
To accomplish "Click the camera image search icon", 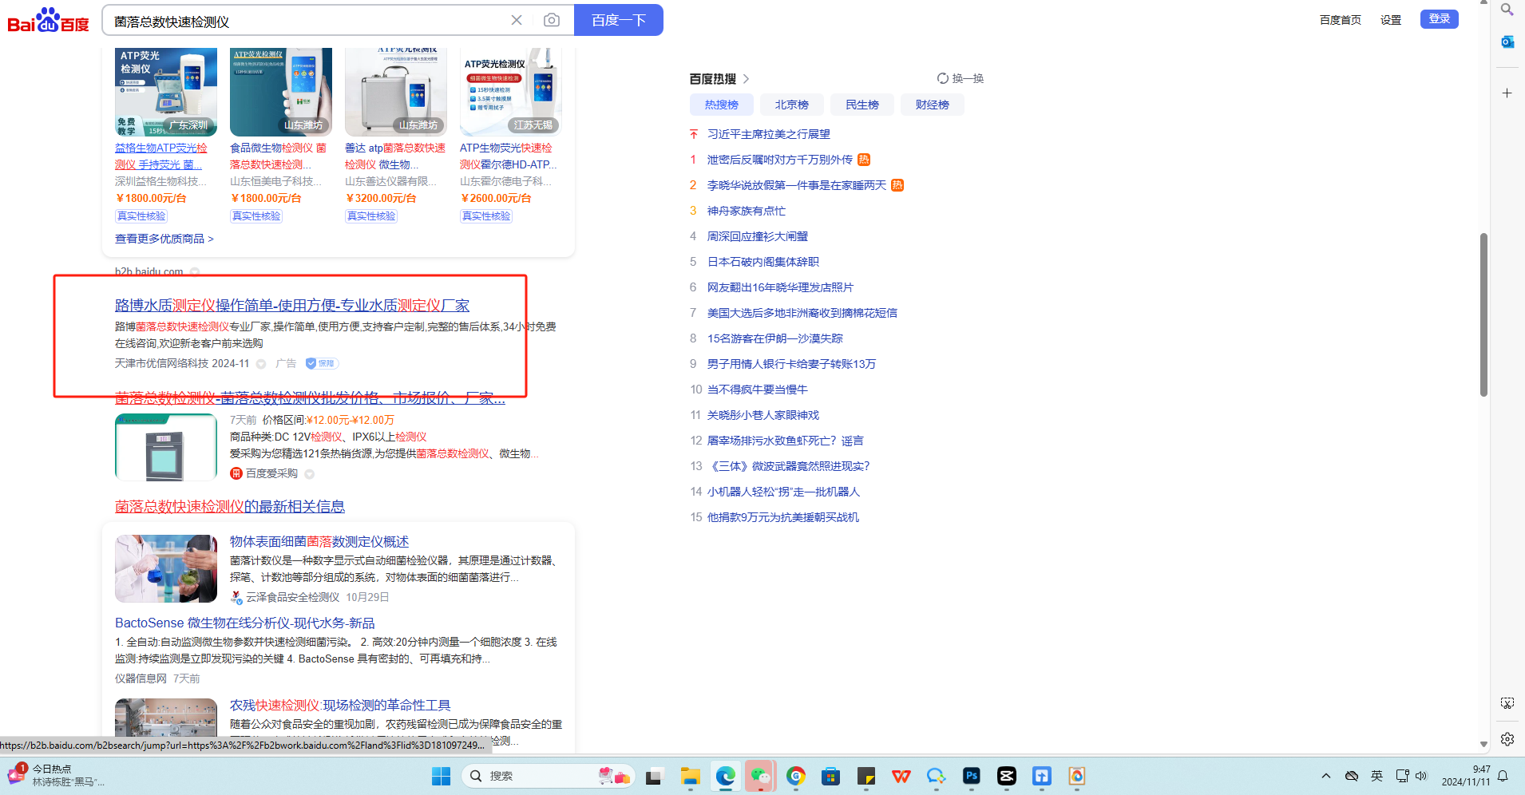I will [551, 20].
